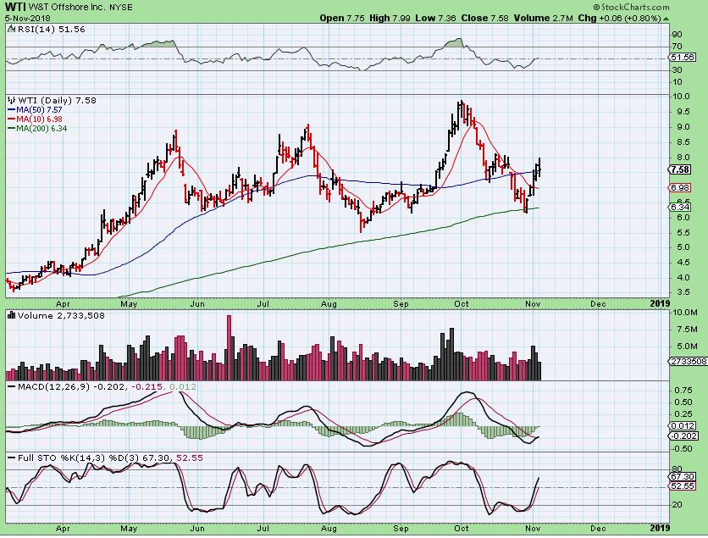Screen dimensions: 708x538
Task: Click the black line marker before Full STO
Action: point(12,458)
